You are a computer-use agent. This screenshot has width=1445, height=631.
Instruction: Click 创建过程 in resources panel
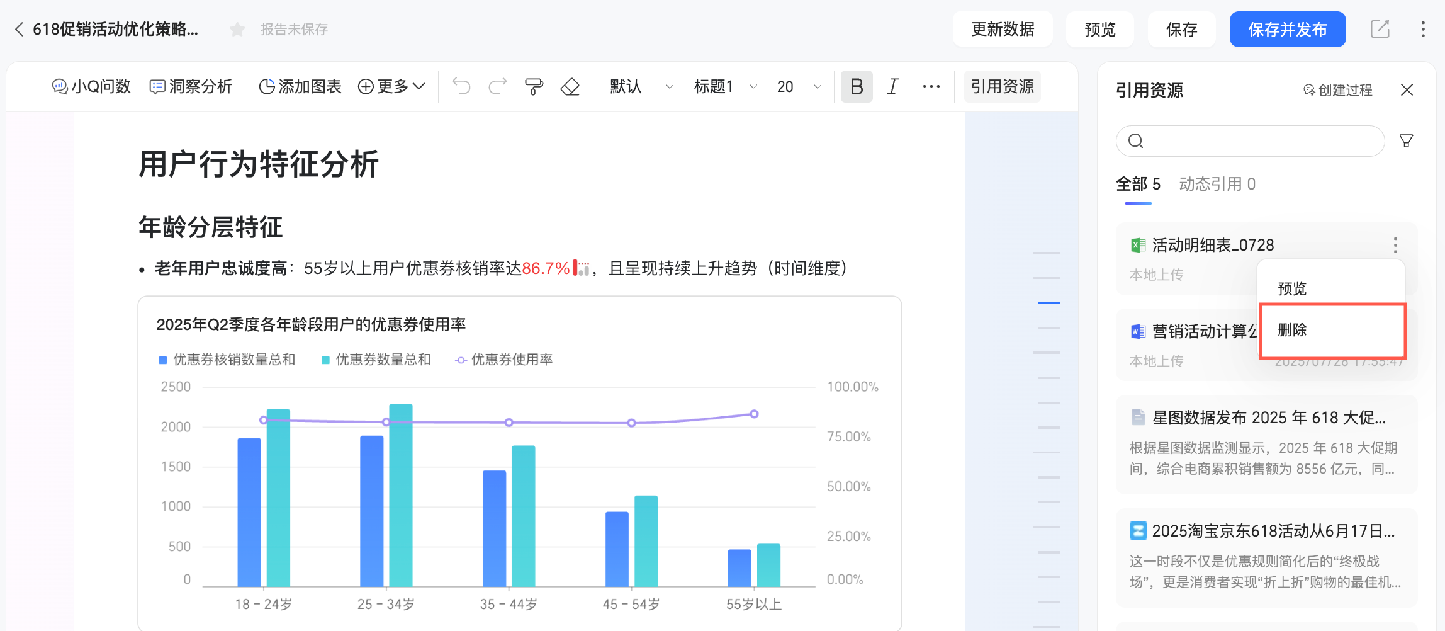1337,90
